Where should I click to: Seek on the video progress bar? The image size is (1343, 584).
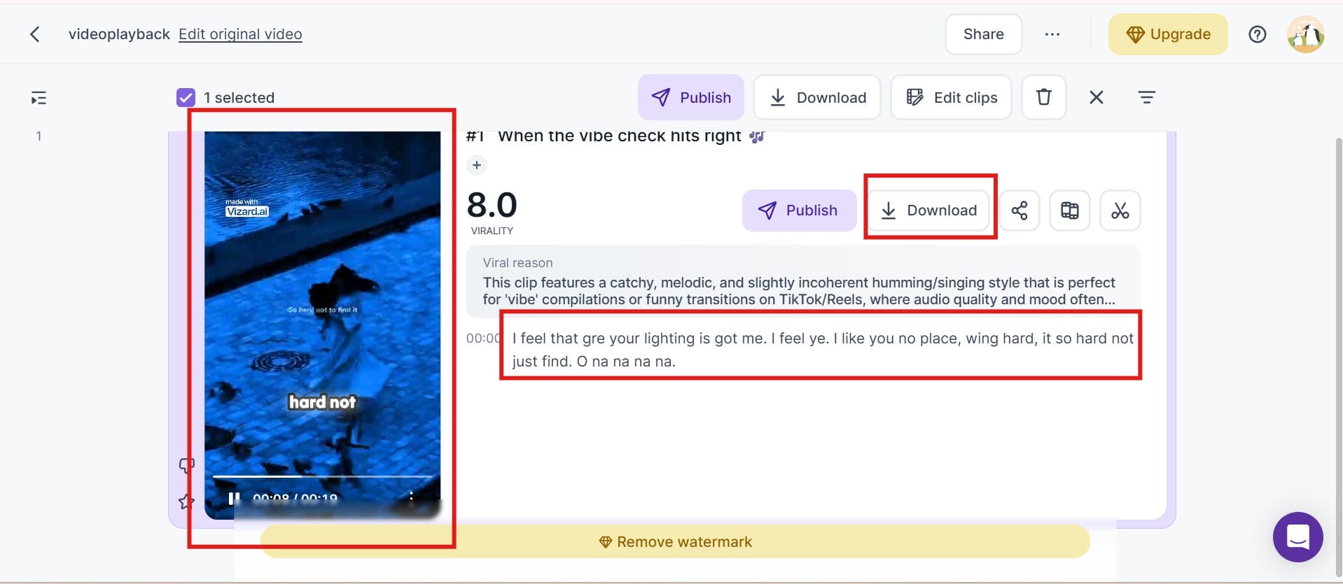click(322, 476)
